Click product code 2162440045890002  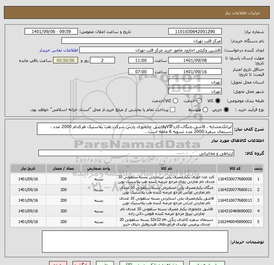(x=235, y=222)
